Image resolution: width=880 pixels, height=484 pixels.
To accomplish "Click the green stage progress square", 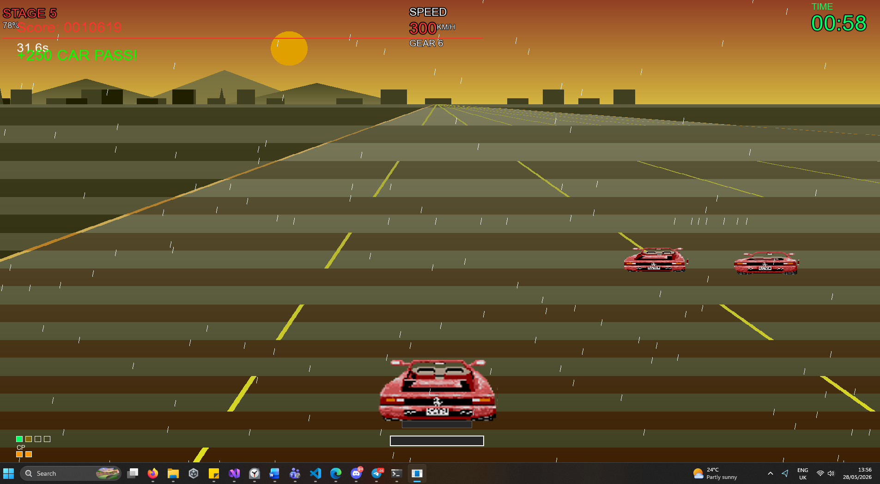I will [x=19, y=439].
